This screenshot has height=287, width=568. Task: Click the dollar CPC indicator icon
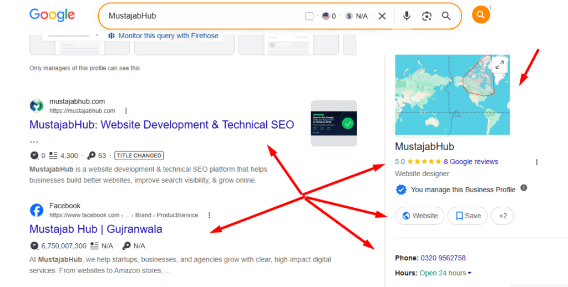tap(349, 16)
